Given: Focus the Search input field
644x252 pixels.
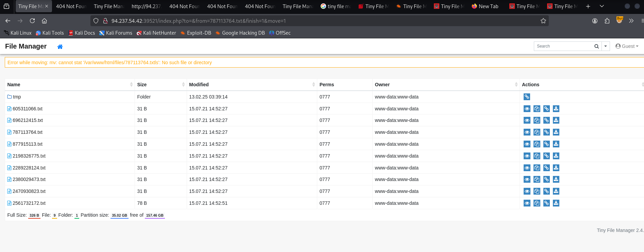Looking at the screenshot, I should tap(563, 46).
